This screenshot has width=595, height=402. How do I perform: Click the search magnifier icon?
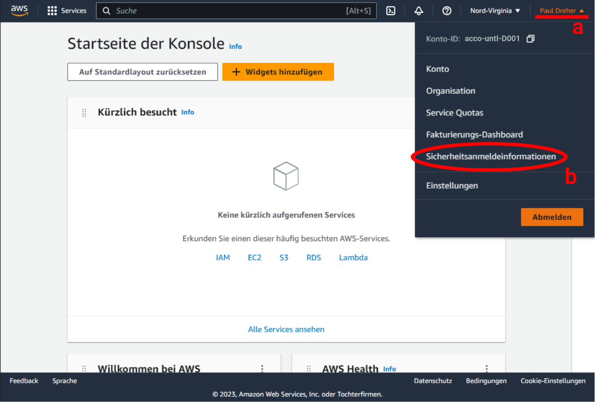(106, 11)
